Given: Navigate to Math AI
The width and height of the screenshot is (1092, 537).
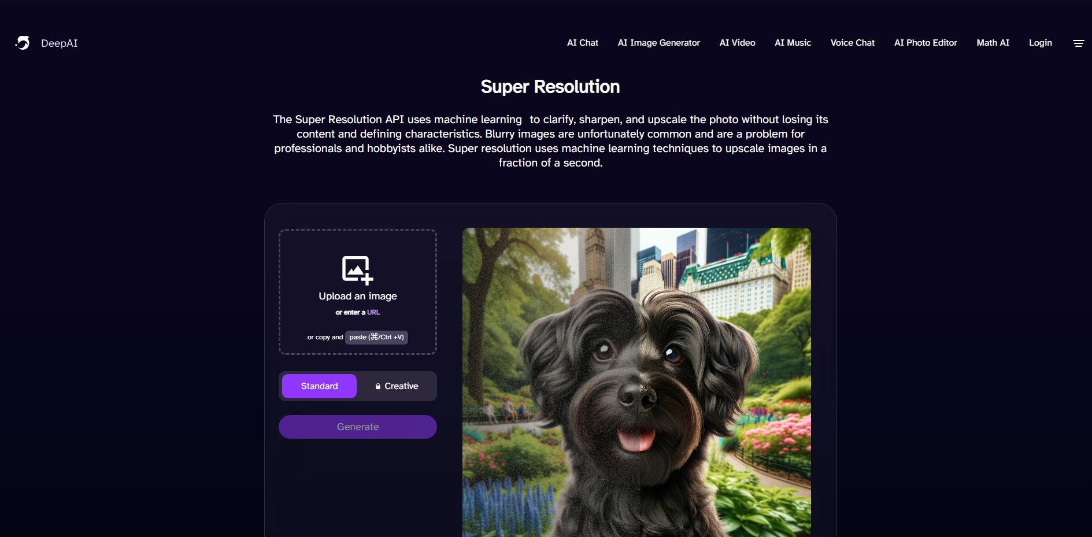Looking at the screenshot, I should pyautogui.click(x=993, y=43).
